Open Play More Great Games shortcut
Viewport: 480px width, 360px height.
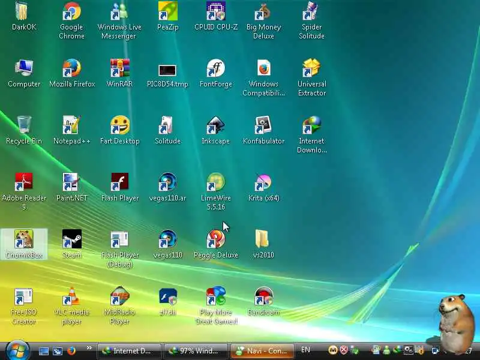[x=216, y=296]
